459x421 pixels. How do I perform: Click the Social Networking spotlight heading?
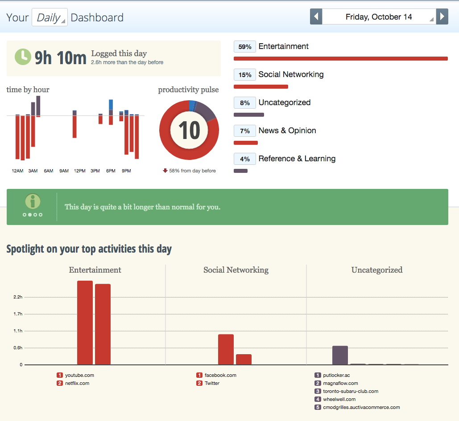pos(236,270)
